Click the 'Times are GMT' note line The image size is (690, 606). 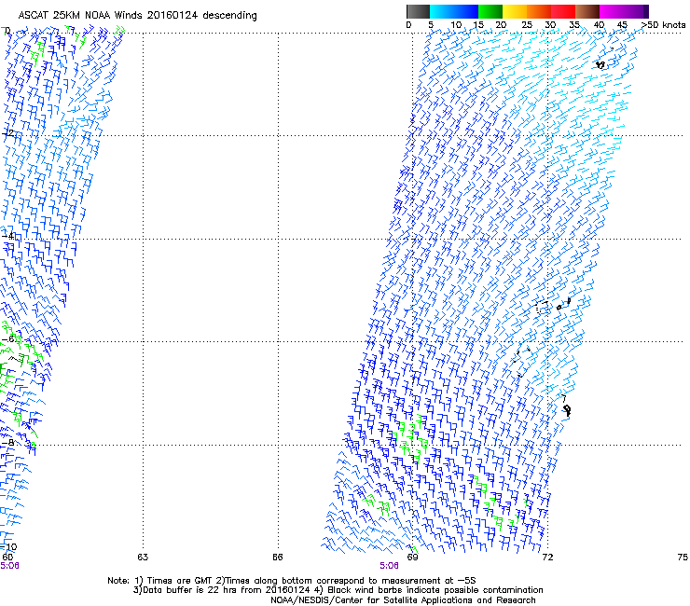(x=292, y=581)
